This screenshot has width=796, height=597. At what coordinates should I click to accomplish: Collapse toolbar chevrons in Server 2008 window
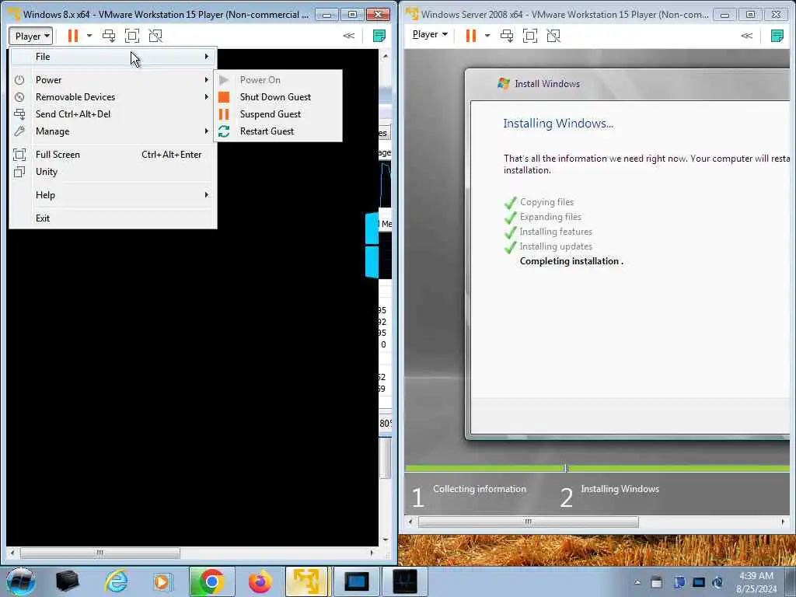(x=747, y=35)
